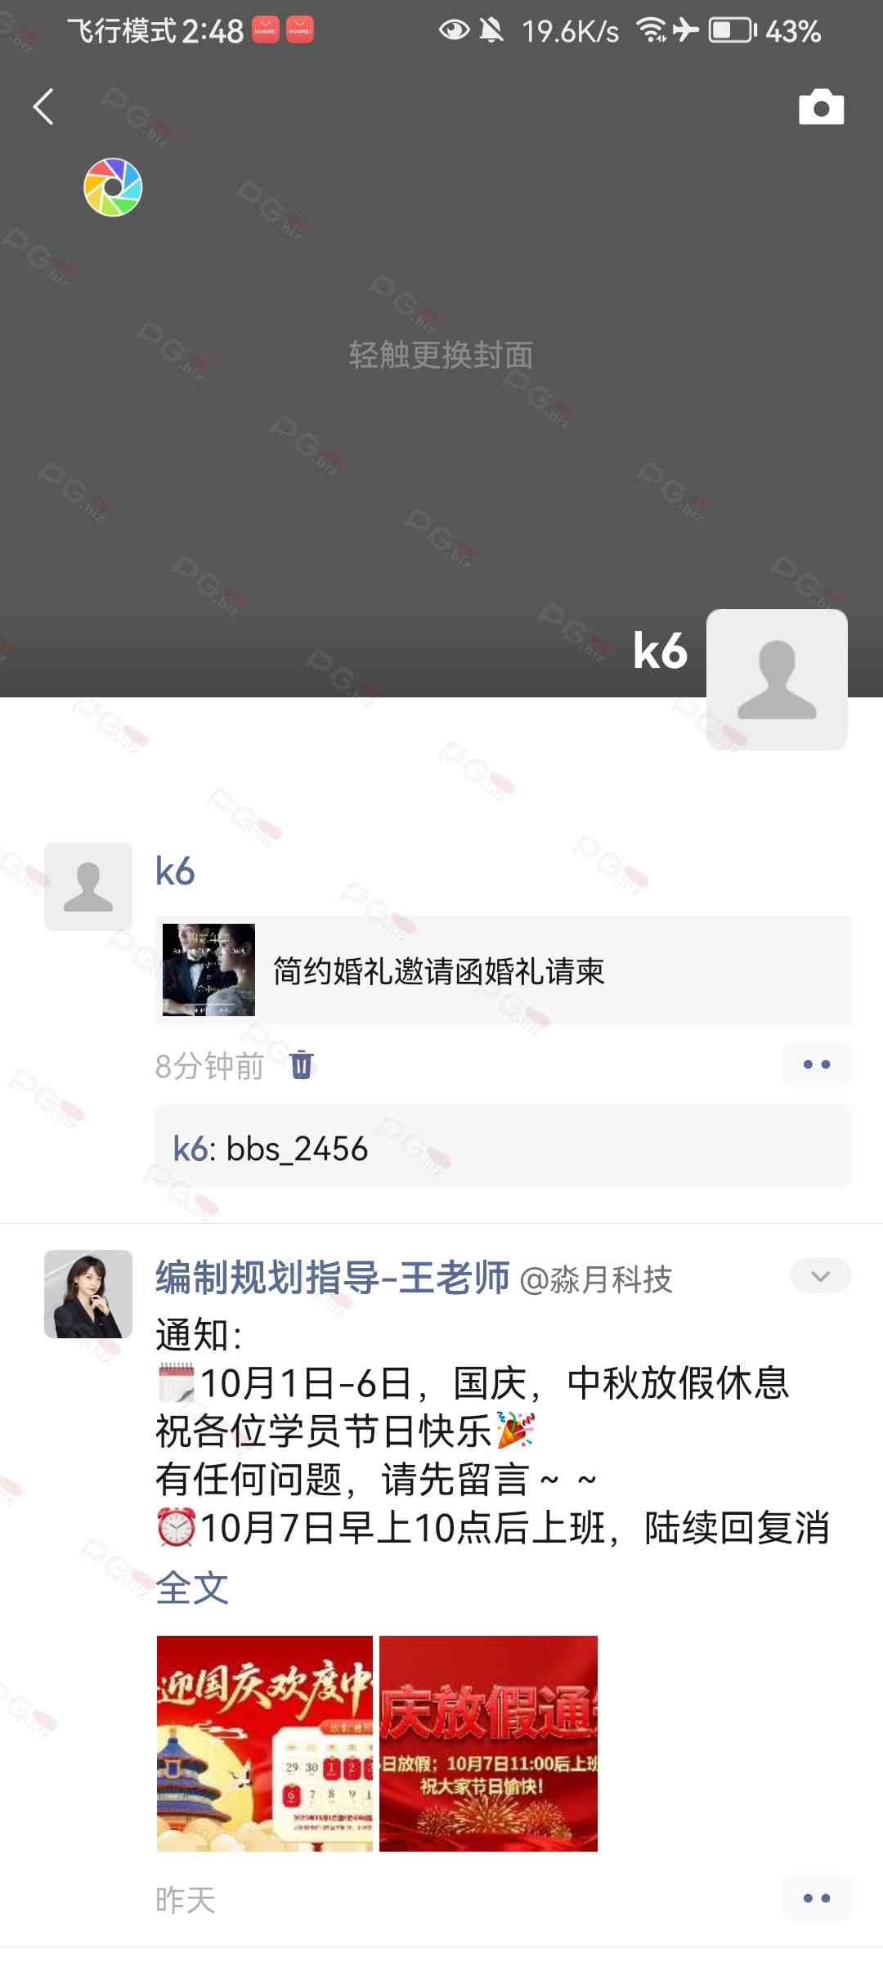Tap k6's small avatar beside the post
This screenshot has width=883, height=1962.
[88, 887]
